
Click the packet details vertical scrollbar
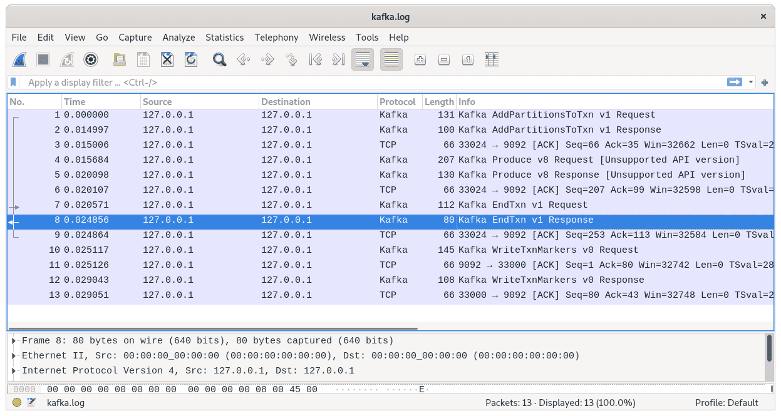(769, 348)
